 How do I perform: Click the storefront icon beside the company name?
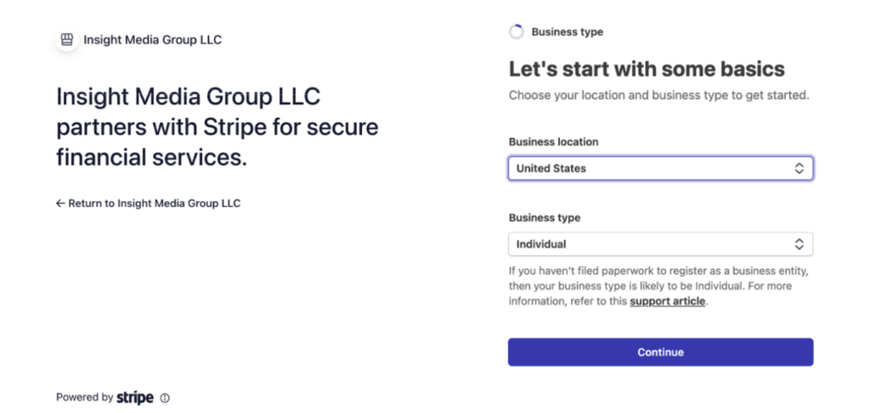[67, 40]
